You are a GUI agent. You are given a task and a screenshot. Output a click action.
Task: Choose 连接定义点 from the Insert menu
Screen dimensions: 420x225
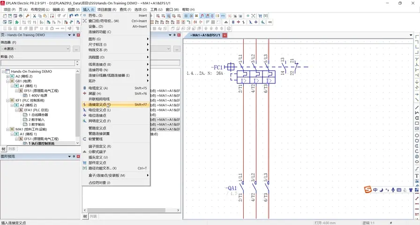point(116,105)
